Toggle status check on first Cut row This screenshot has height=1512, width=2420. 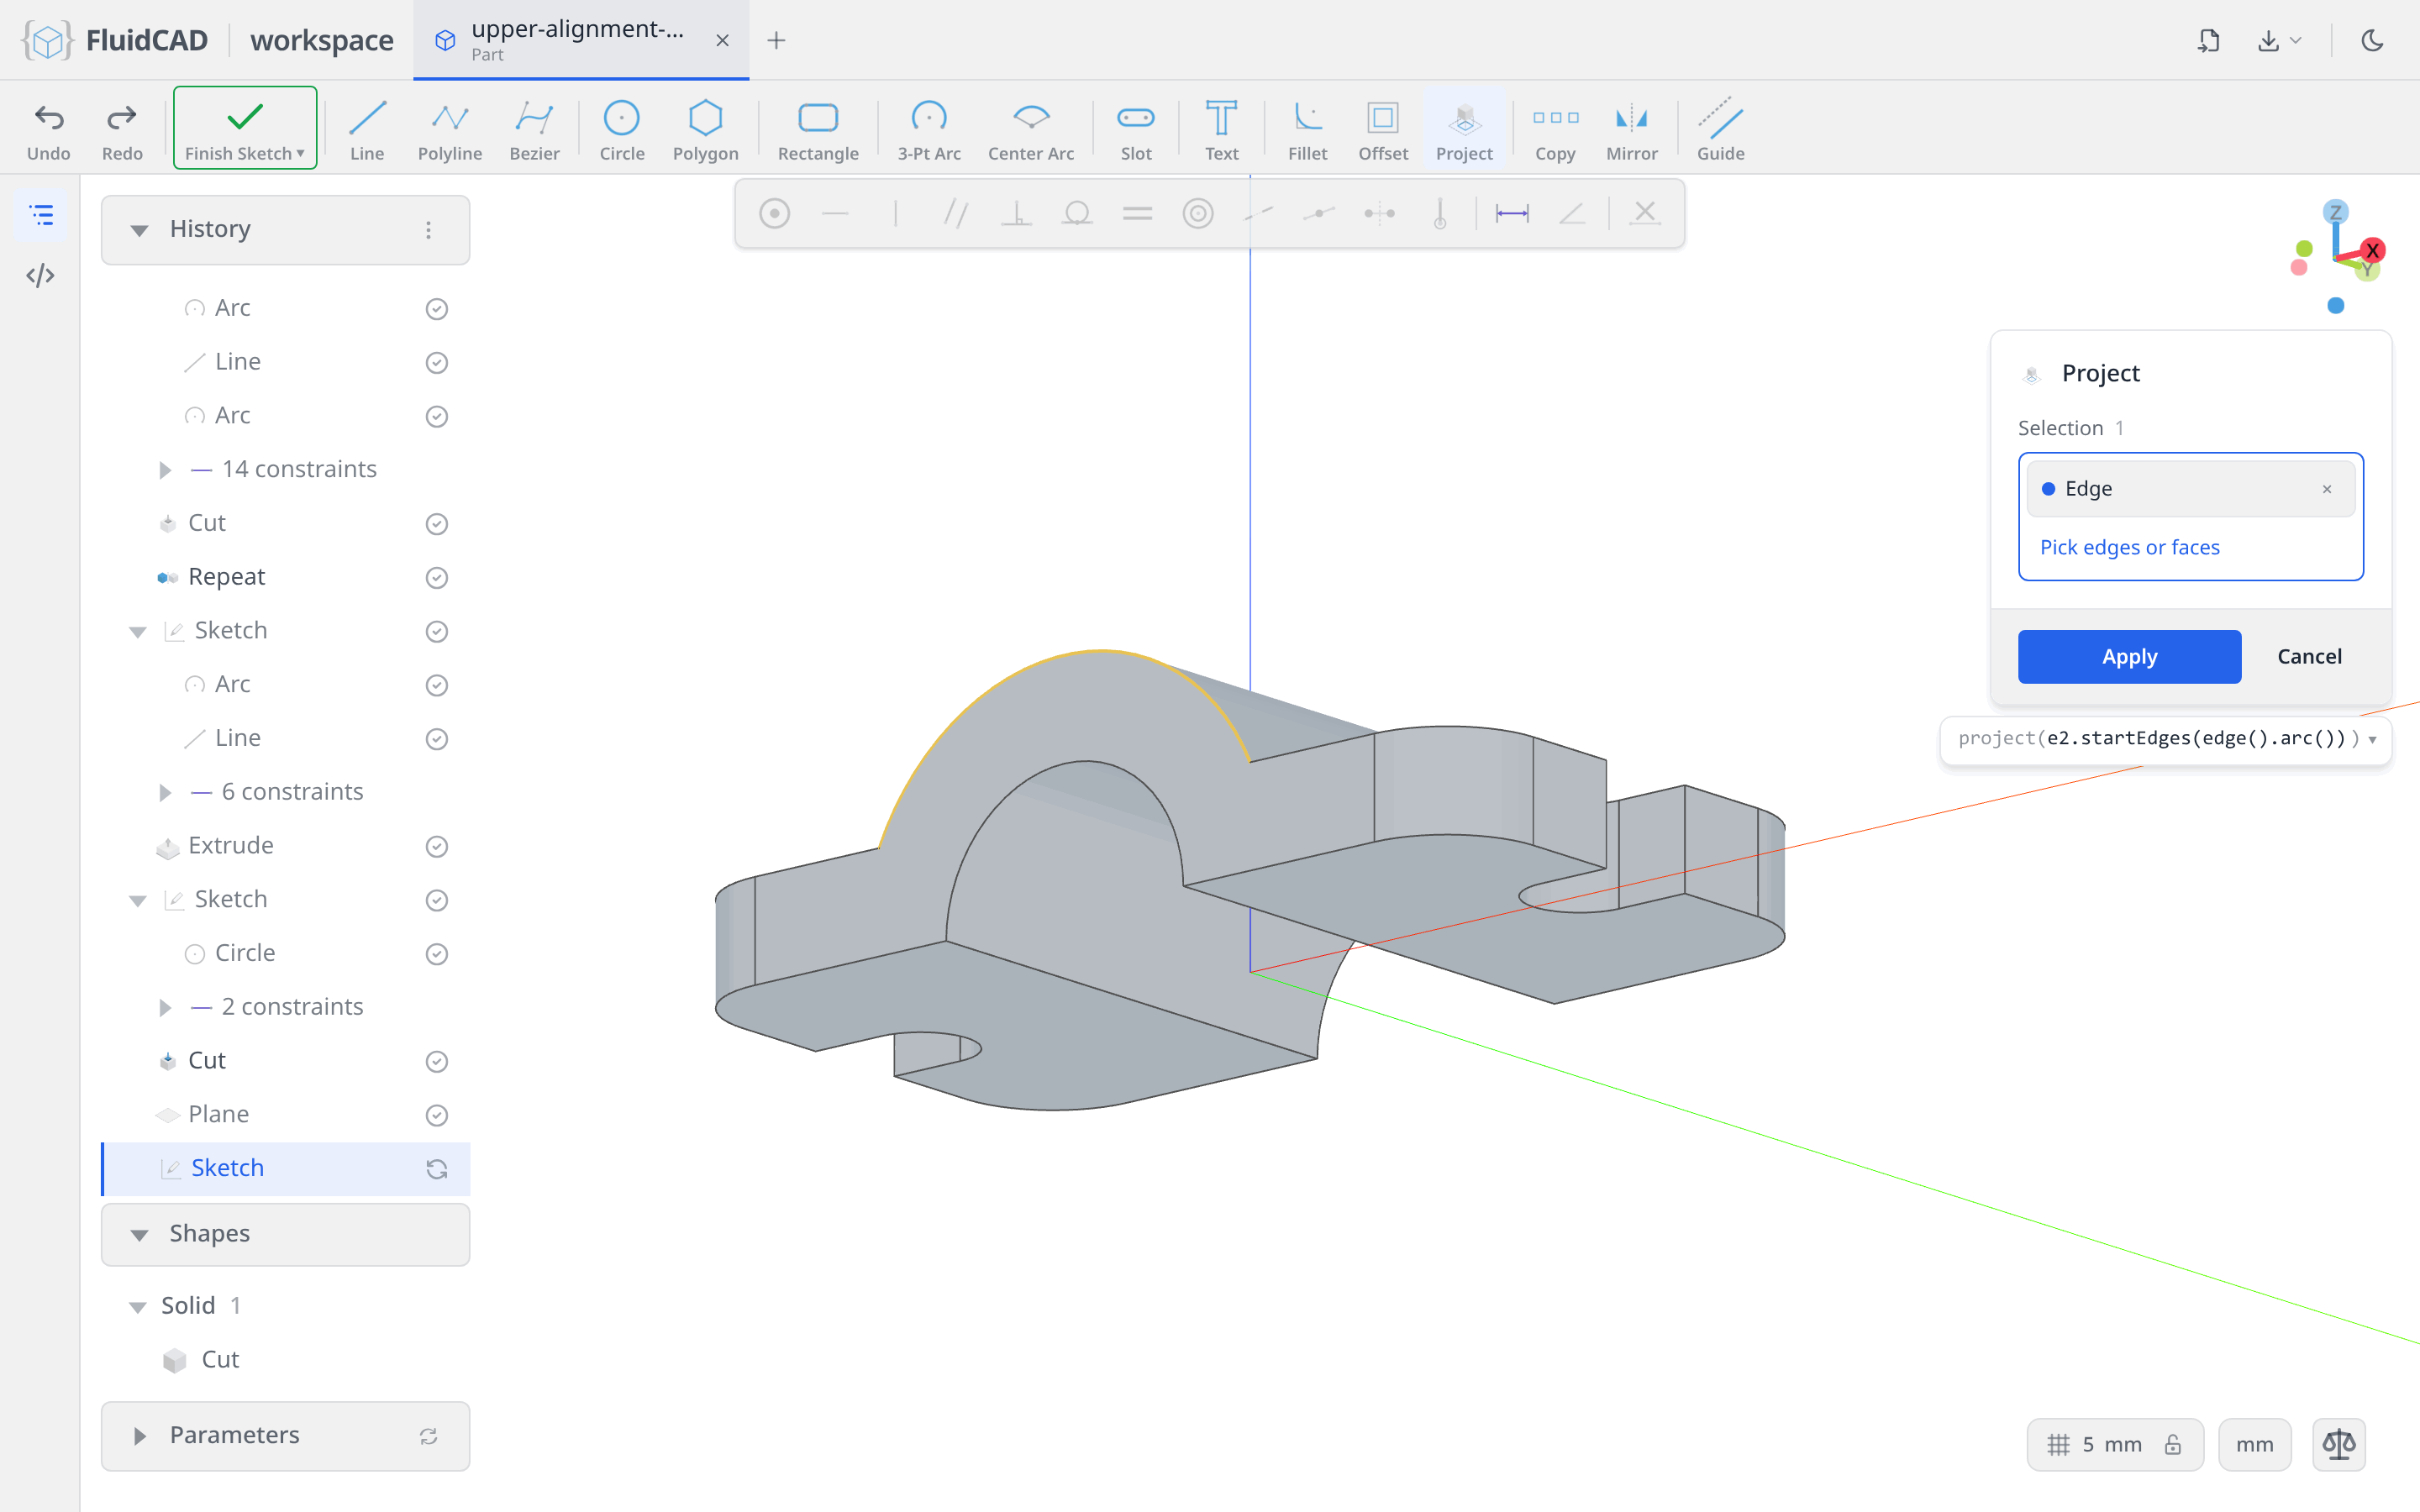tap(436, 523)
